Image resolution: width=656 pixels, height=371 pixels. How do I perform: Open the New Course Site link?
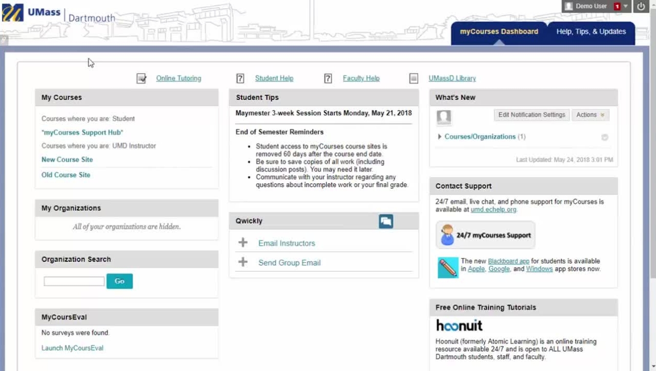(67, 160)
